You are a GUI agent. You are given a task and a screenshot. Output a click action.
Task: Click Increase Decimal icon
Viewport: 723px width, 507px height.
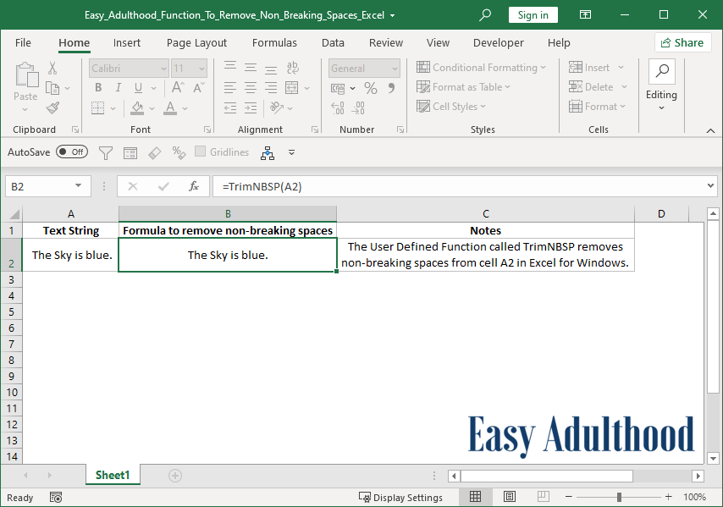[x=338, y=107]
